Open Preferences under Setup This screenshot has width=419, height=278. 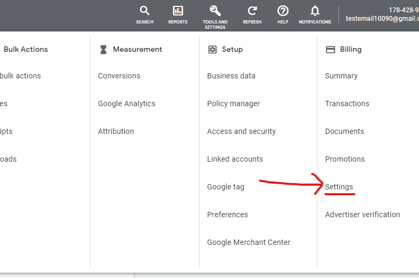coord(228,215)
